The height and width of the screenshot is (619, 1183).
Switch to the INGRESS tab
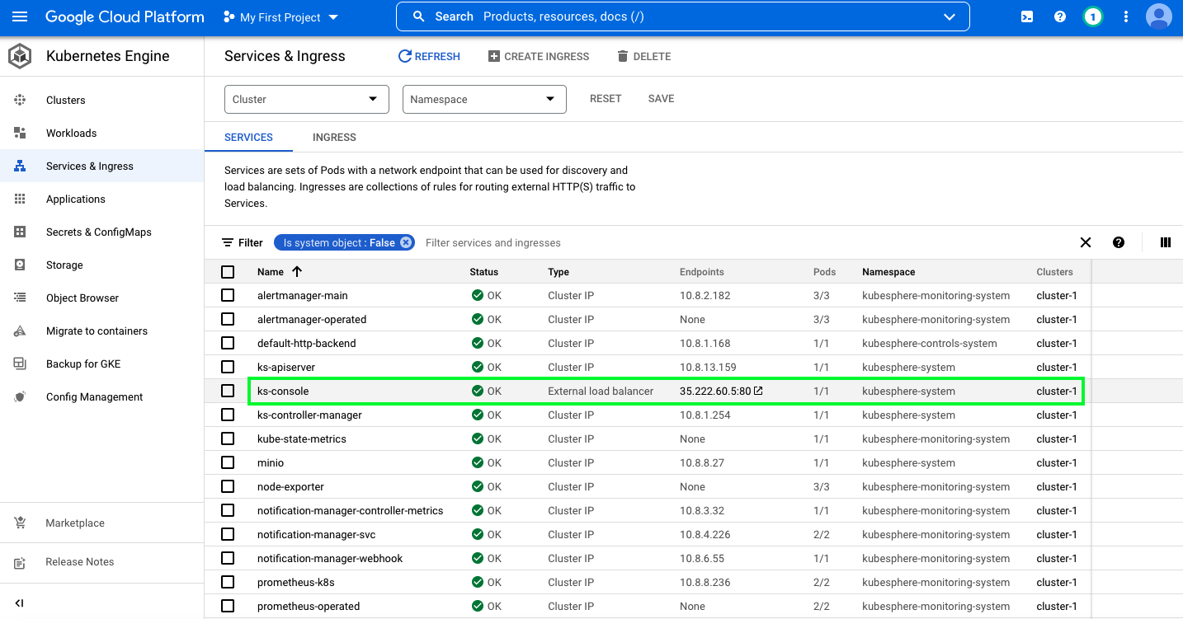click(334, 137)
